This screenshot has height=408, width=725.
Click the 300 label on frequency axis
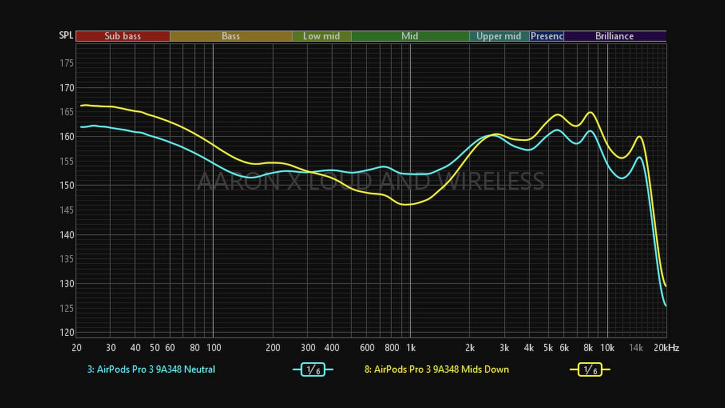(308, 348)
